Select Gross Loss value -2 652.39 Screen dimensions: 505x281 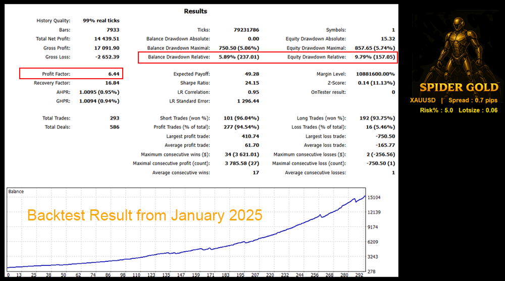point(107,57)
